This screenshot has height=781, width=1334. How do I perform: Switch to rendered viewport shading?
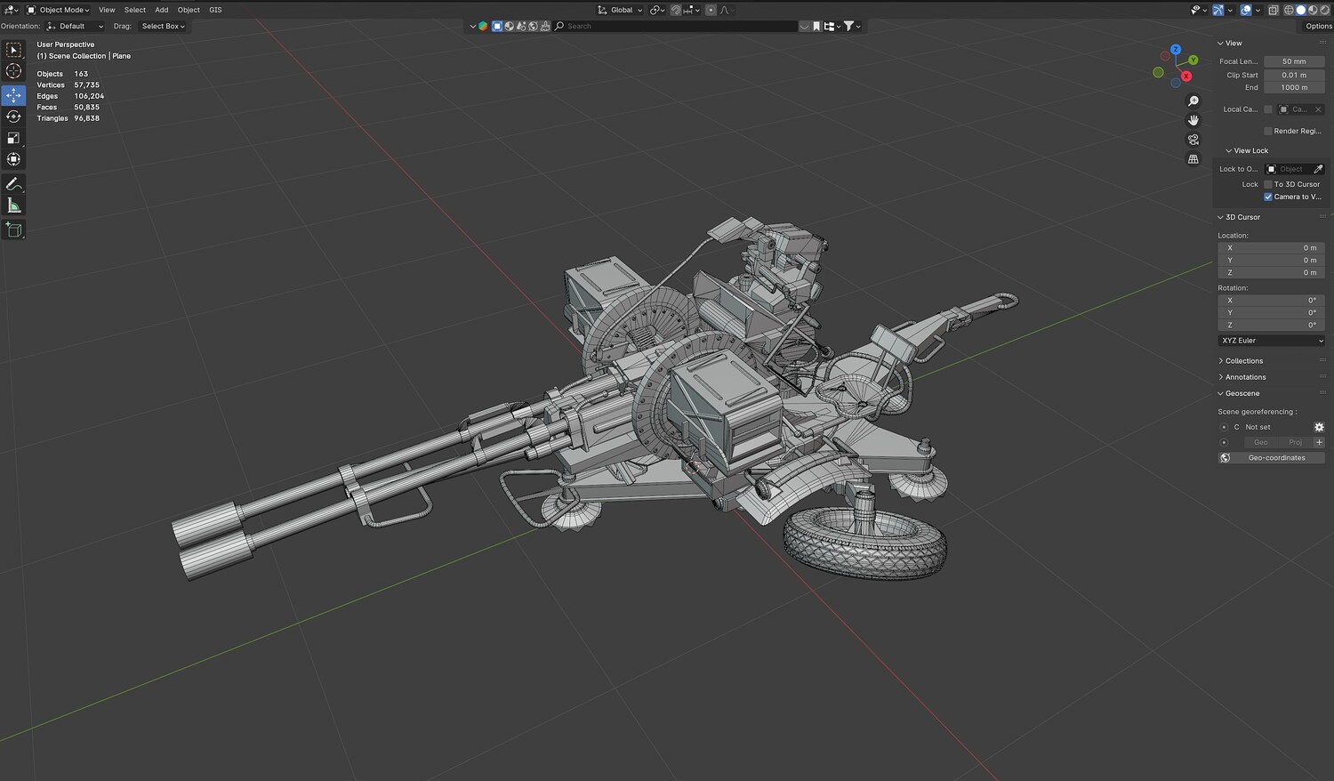point(1323,10)
